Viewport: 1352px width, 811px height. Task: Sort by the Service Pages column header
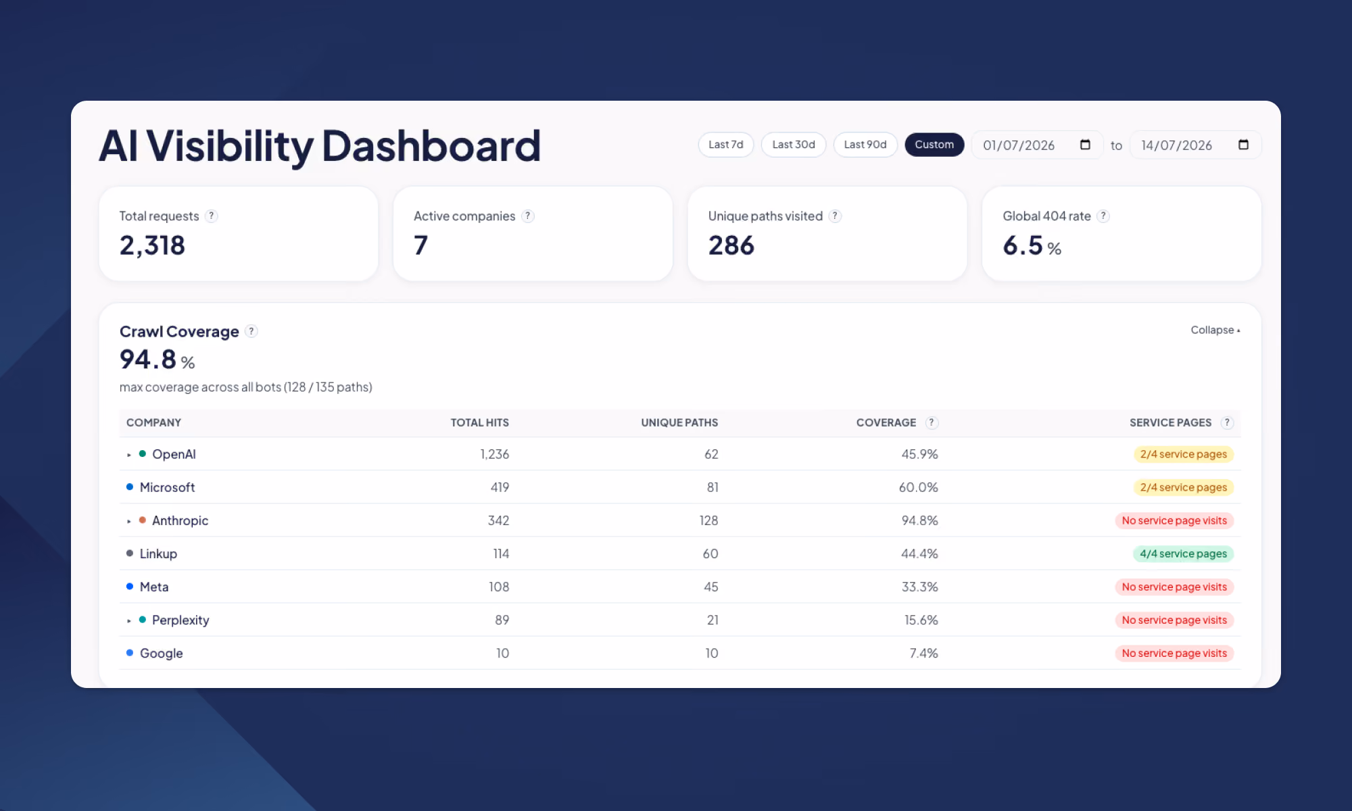pyautogui.click(x=1171, y=422)
